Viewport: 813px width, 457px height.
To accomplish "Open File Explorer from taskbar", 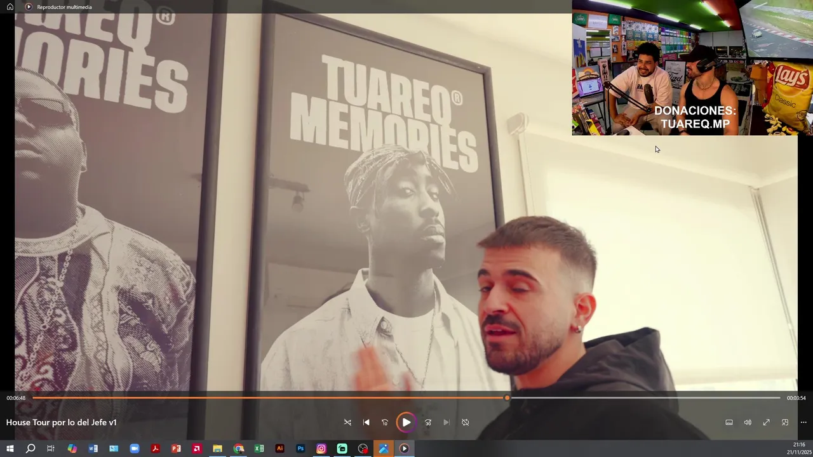I will tap(217, 449).
